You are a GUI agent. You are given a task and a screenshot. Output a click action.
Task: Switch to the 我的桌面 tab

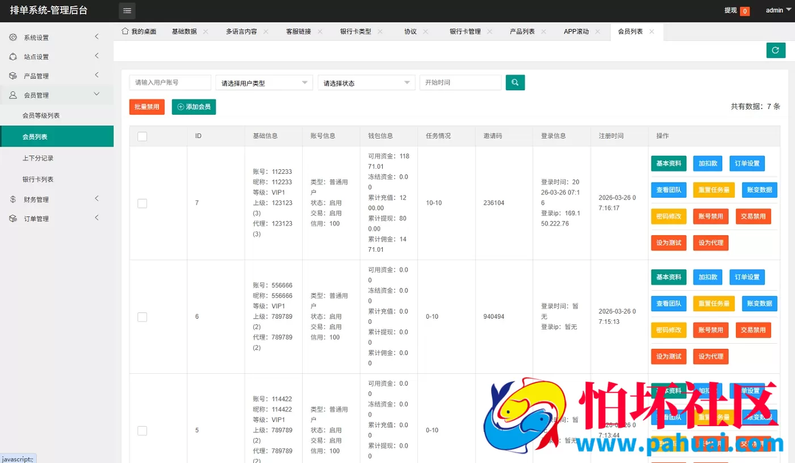tap(139, 32)
